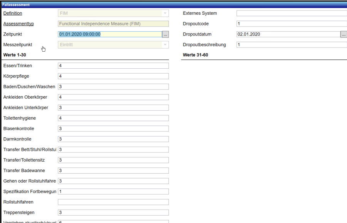Click the Zeitpunkt date-time input field
Image resolution: width=347 pixels, height=223 pixels.
(110, 34)
